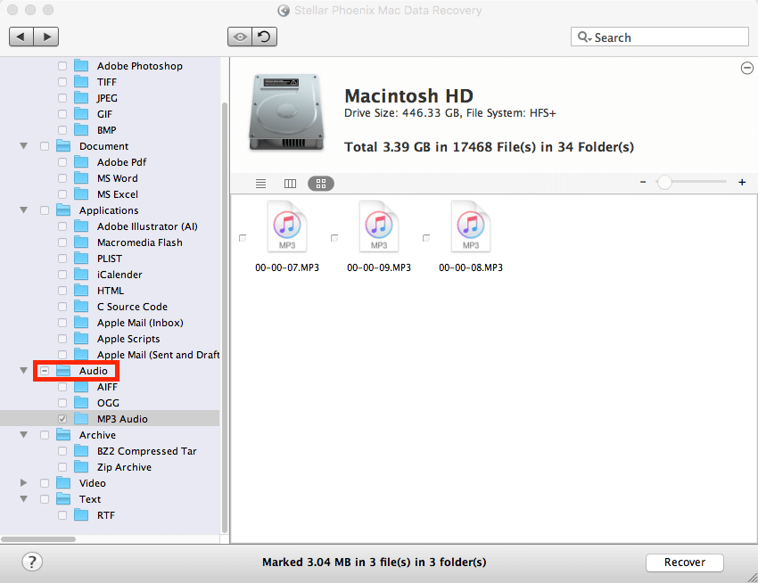Image resolution: width=758 pixels, height=583 pixels.
Task: Click the Document folder icon
Action: [63, 145]
